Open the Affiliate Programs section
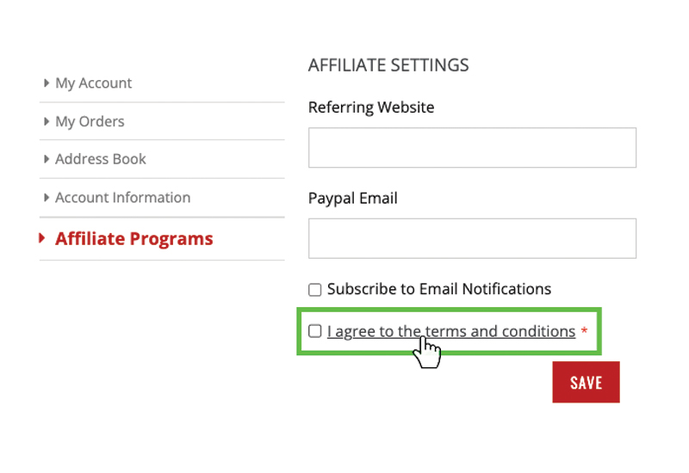This screenshot has height=473, width=689. point(133,239)
